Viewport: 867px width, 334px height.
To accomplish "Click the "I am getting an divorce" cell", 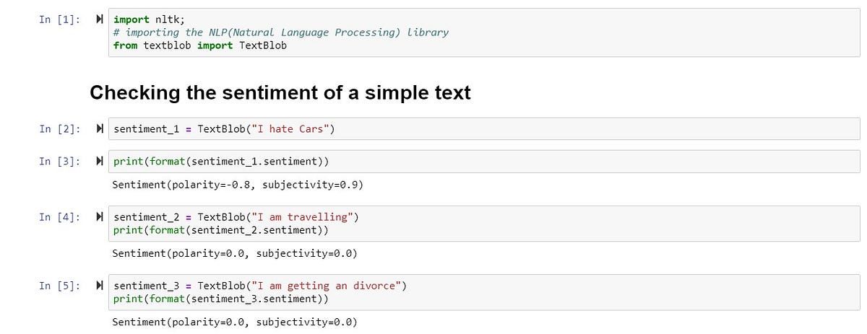I will coord(484,292).
